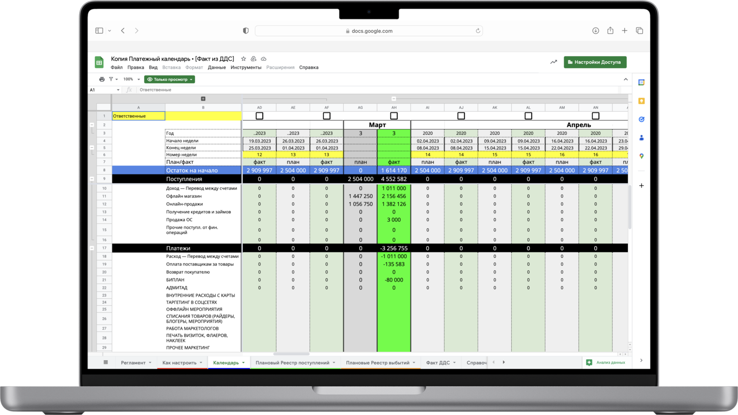Click the docs.google.com address bar
The image size is (738, 415).
(369, 31)
